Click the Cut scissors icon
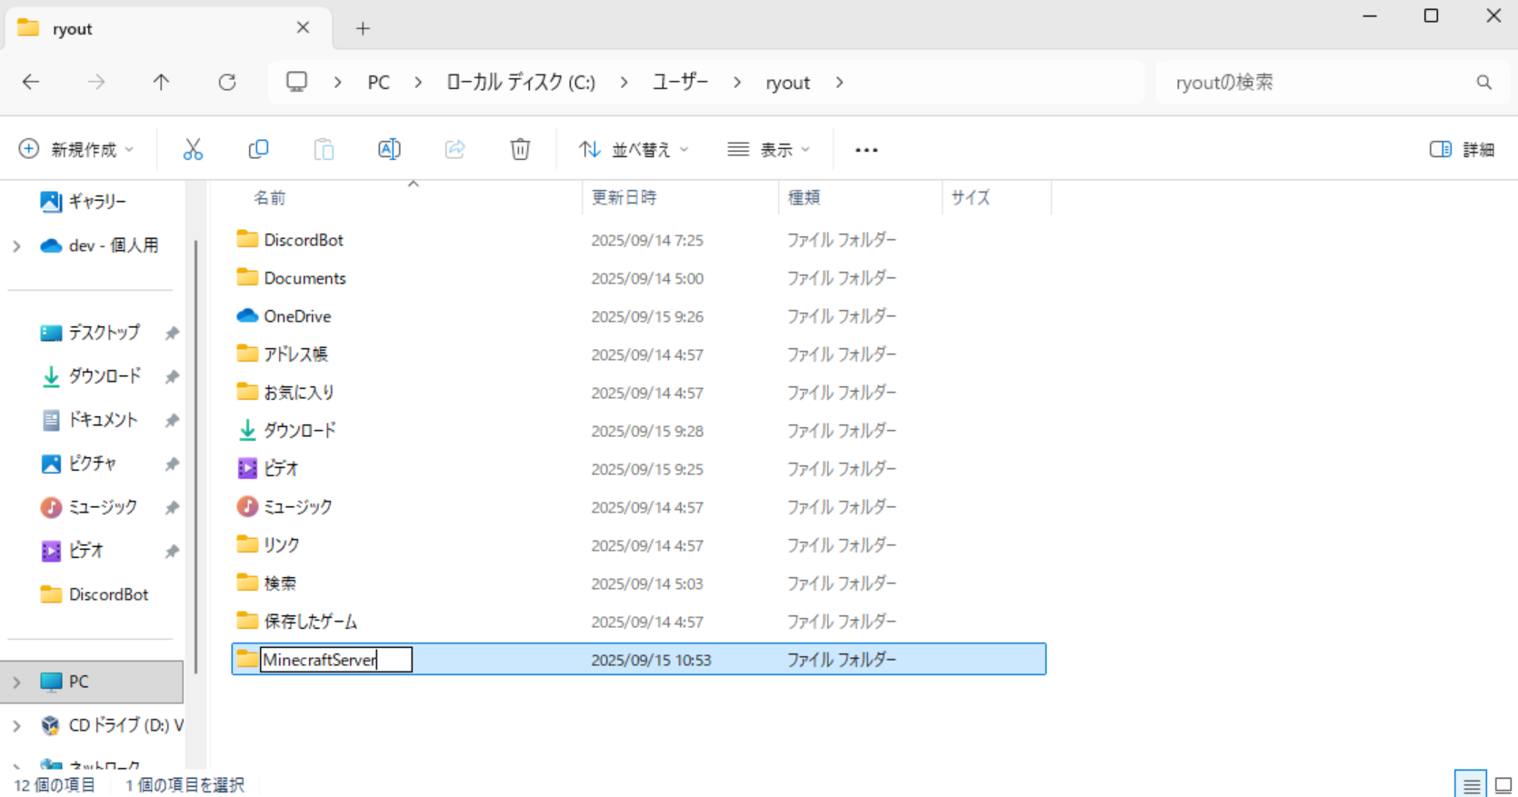 click(193, 149)
